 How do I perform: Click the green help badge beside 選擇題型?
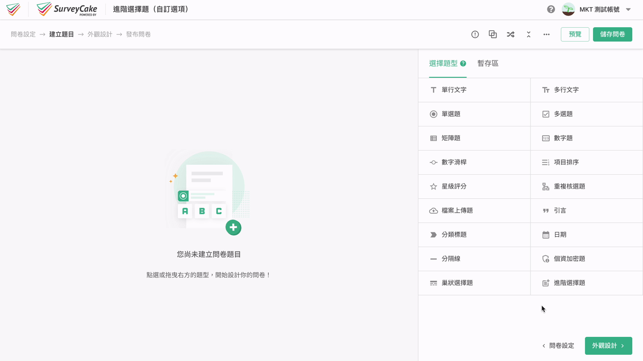point(463,63)
